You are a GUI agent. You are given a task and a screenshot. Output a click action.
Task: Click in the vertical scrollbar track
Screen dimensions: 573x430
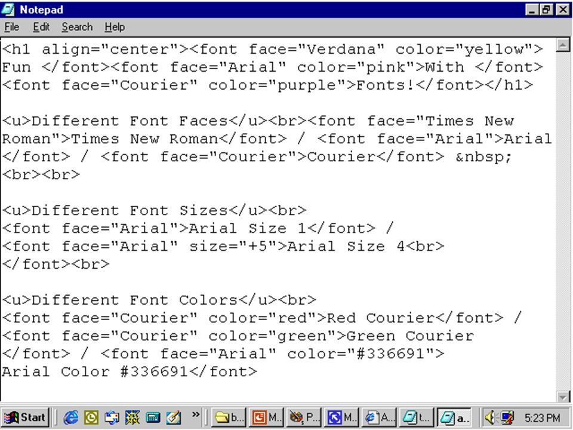(562, 221)
